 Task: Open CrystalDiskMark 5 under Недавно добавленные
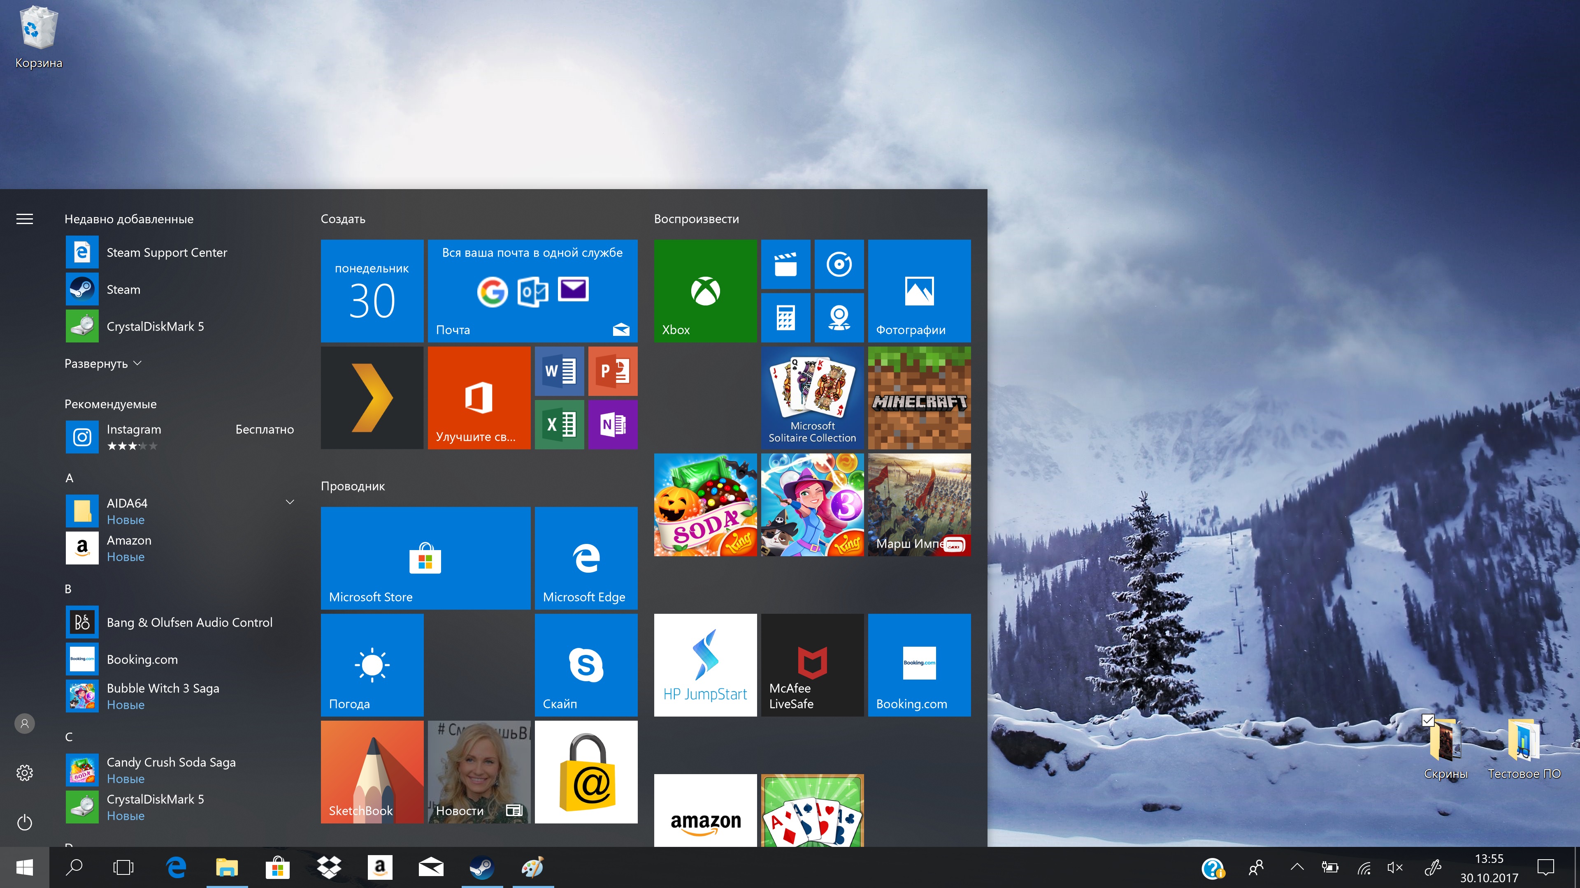(180, 326)
